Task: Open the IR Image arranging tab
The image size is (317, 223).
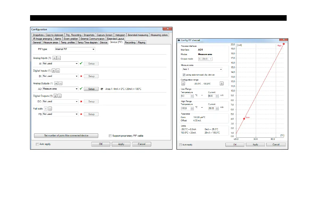Action: tap(43, 39)
